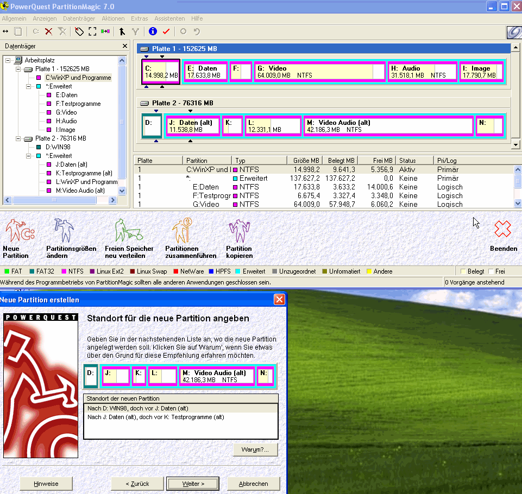Close the Neue Partition erstellen dialog
The image size is (522, 494).
[x=279, y=300]
